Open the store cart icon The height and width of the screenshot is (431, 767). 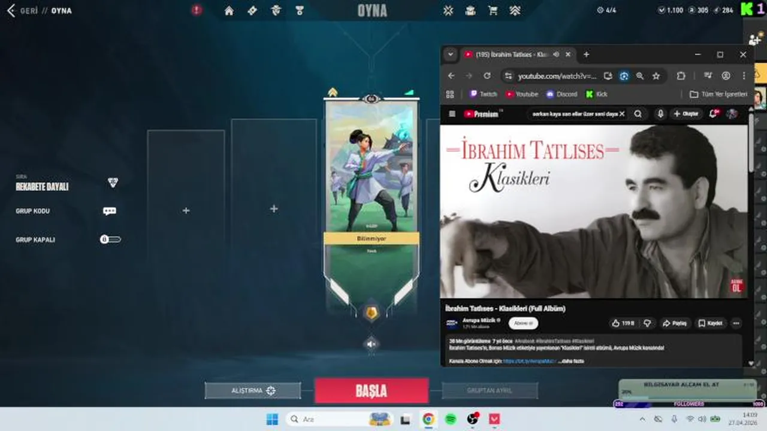point(493,11)
